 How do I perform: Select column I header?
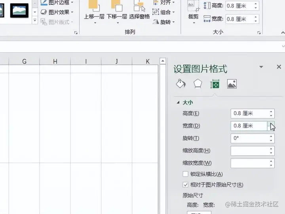pyautogui.click(x=86, y=61)
